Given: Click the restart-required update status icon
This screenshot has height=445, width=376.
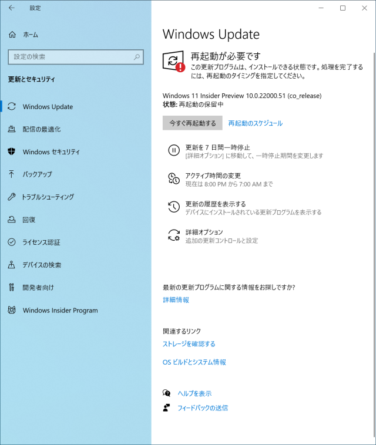Looking at the screenshot, I should [x=174, y=61].
